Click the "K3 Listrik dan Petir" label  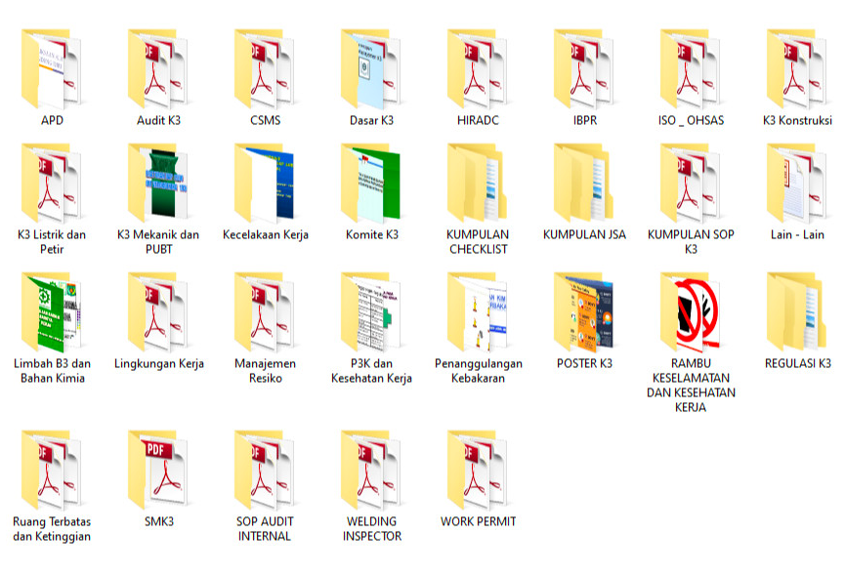[52, 242]
